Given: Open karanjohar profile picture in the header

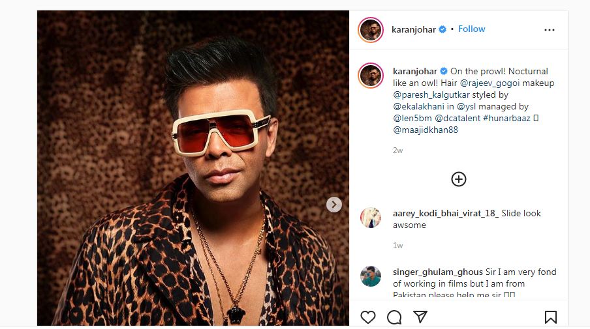Looking at the screenshot, I should coord(370,30).
